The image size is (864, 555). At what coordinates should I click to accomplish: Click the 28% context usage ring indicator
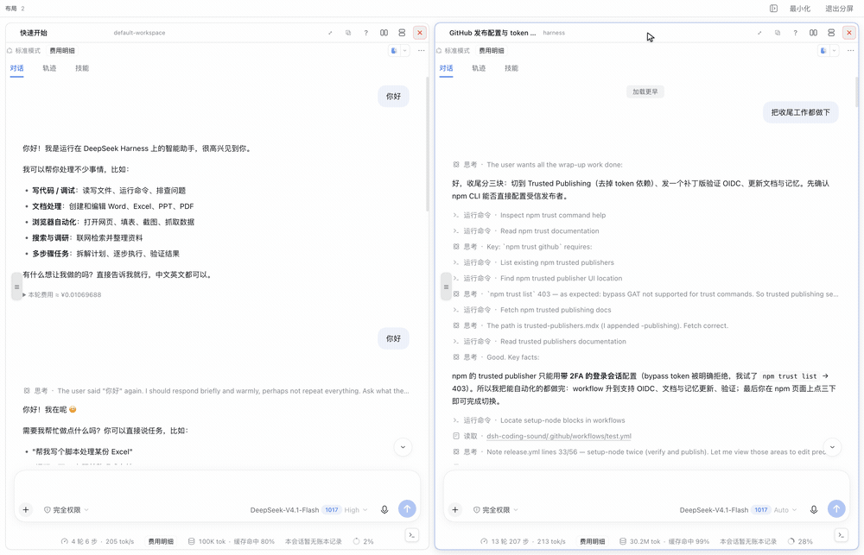point(800,541)
